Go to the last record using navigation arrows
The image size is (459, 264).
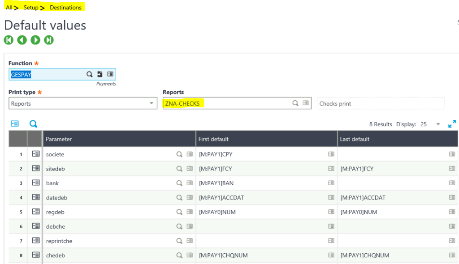coord(48,40)
